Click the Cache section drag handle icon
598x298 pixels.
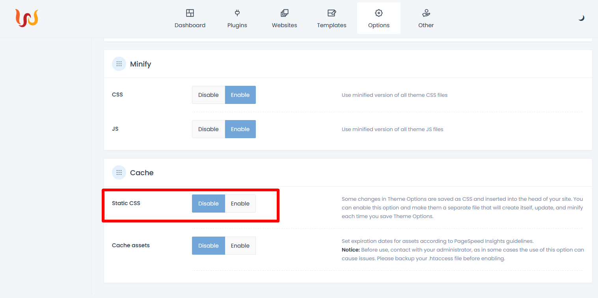coord(119,172)
